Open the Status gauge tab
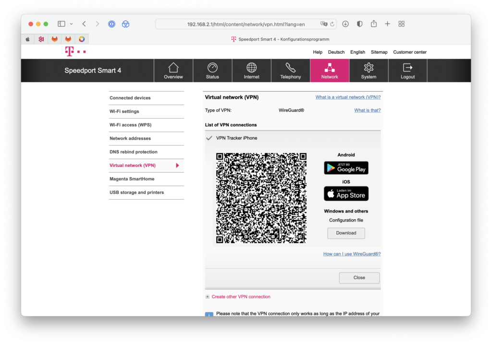This screenshot has width=492, height=344. pyautogui.click(x=212, y=71)
